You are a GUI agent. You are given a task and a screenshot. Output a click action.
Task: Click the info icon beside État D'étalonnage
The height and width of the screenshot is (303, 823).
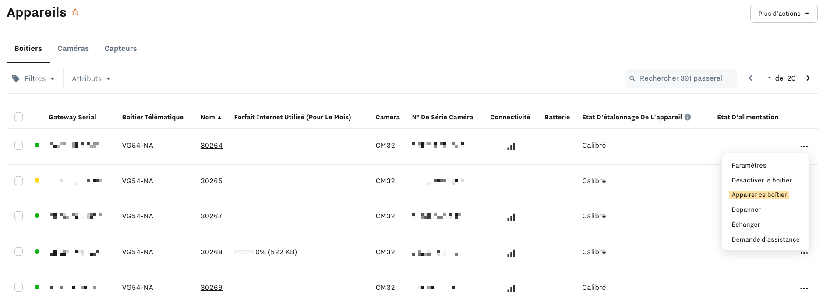[x=688, y=117]
